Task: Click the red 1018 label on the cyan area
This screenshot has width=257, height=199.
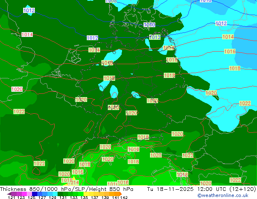Action: (235, 68)
